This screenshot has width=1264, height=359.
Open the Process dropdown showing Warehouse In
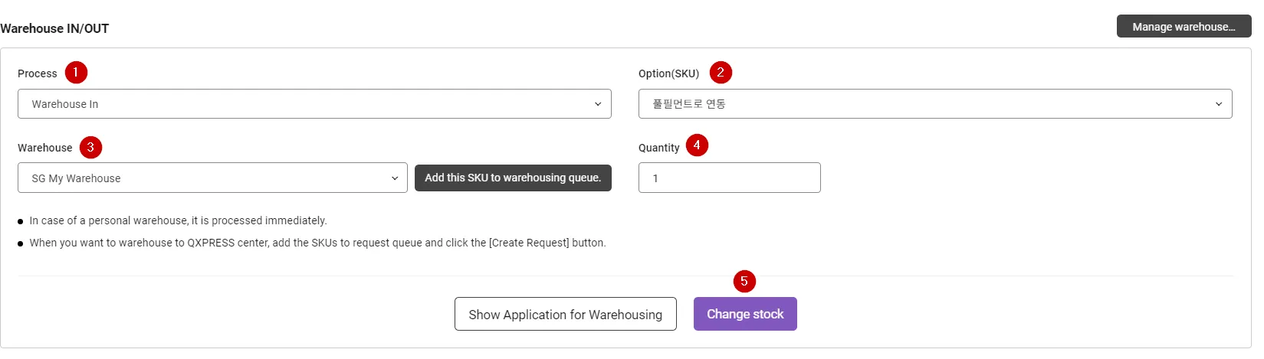pos(314,104)
